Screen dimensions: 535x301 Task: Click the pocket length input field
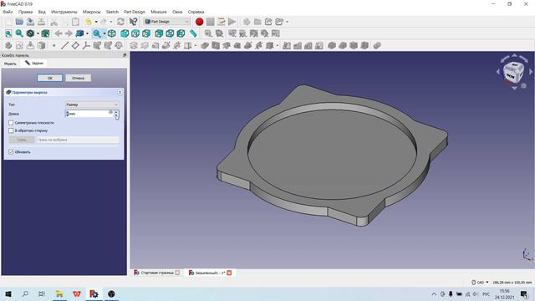(x=89, y=114)
